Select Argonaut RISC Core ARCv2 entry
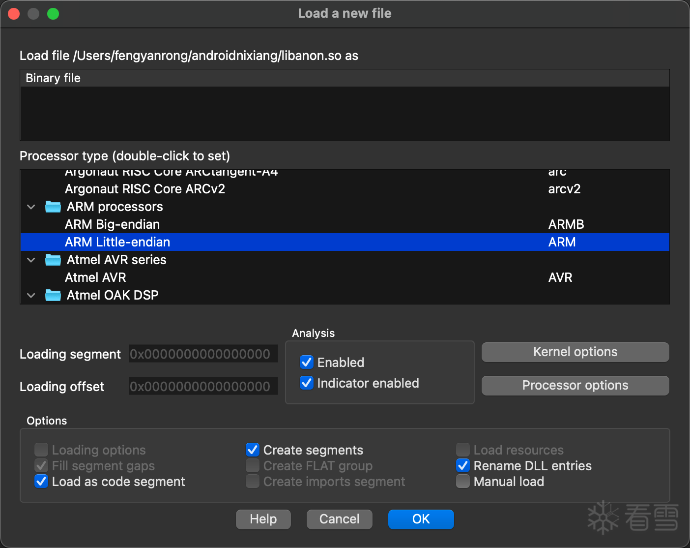Image resolution: width=690 pixels, height=548 pixels. pyautogui.click(x=145, y=189)
